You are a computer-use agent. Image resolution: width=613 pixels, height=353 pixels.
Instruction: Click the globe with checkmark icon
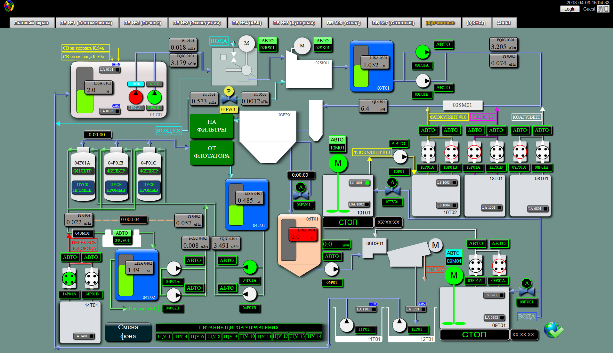coord(553,330)
